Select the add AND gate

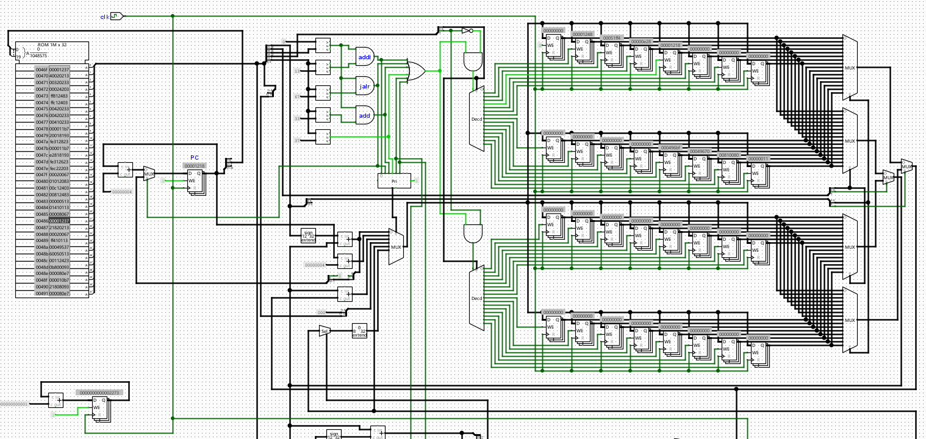(x=365, y=115)
